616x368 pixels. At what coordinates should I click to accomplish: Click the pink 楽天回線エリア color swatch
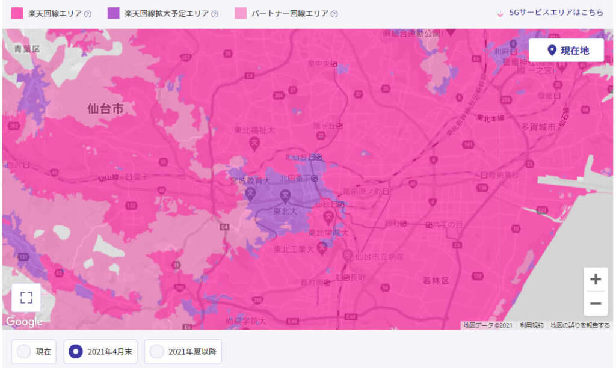(x=17, y=13)
